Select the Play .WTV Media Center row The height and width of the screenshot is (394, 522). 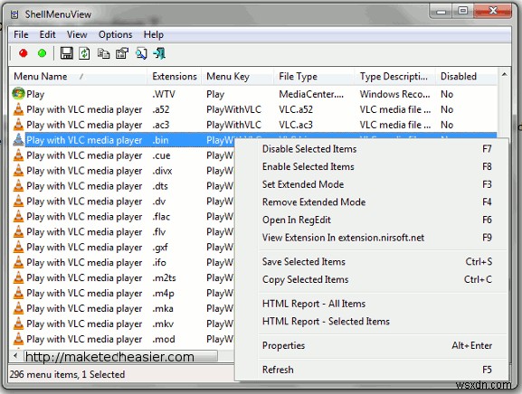[253, 94]
